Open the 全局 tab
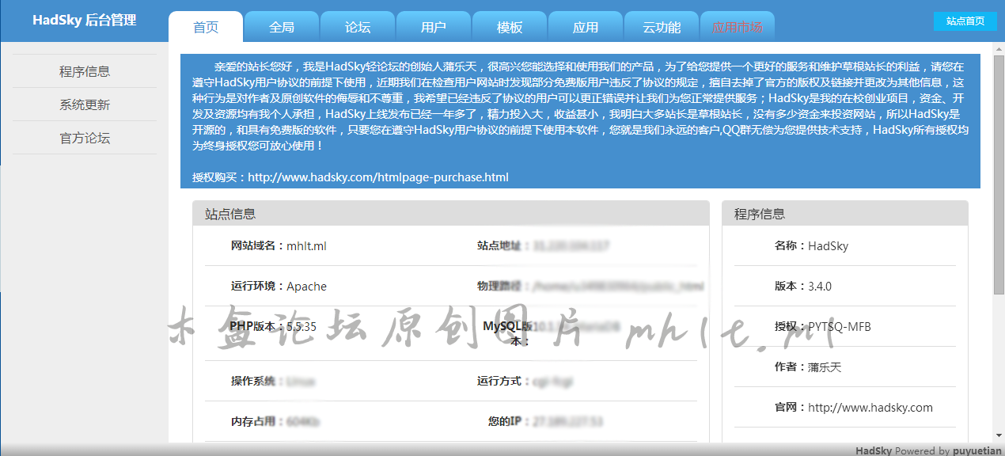Image resolution: width=1005 pixels, height=456 pixels. (x=282, y=27)
